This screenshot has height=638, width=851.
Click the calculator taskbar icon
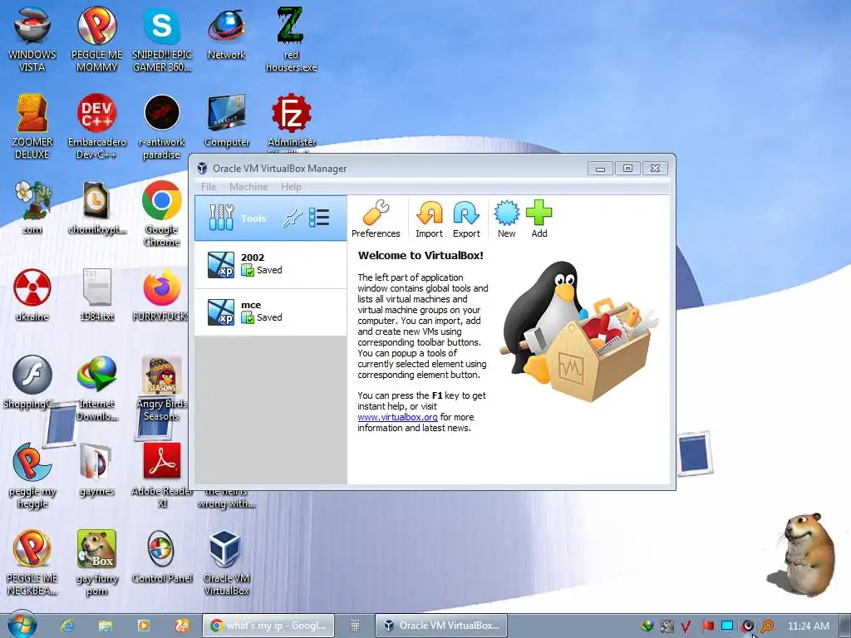click(354, 626)
